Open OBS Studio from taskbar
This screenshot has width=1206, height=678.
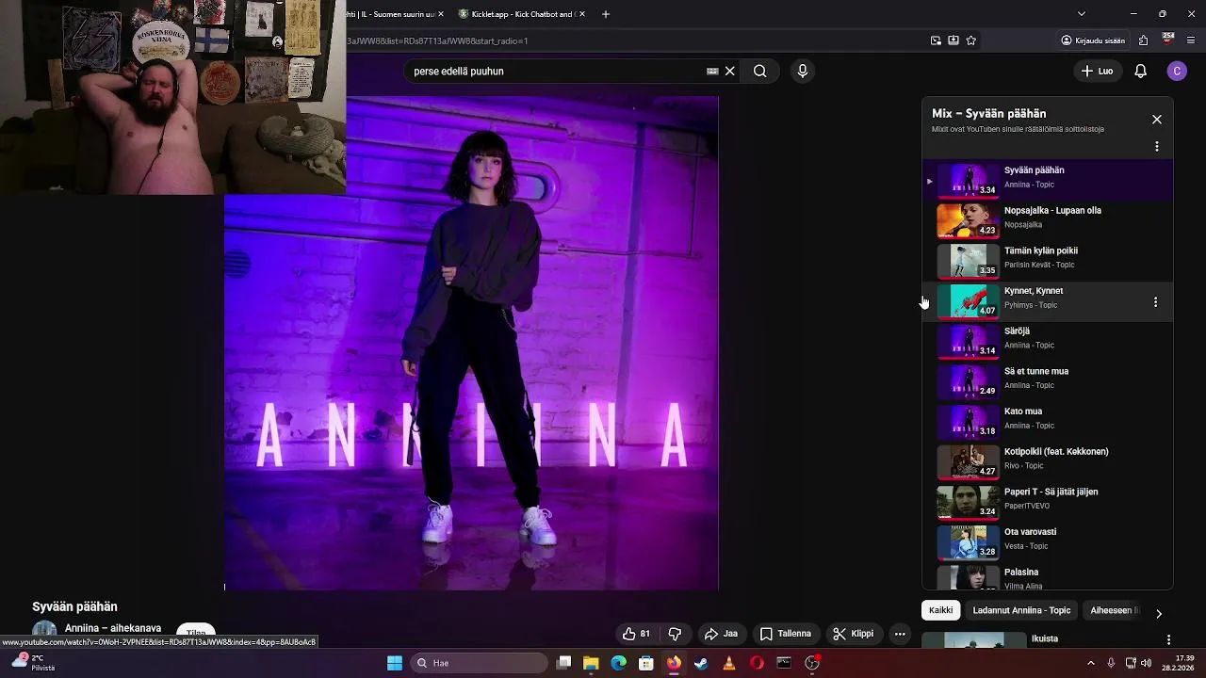(x=812, y=663)
